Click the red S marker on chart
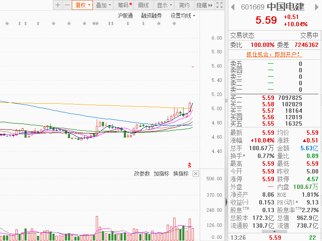322x241 pixels. click(x=190, y=165)
